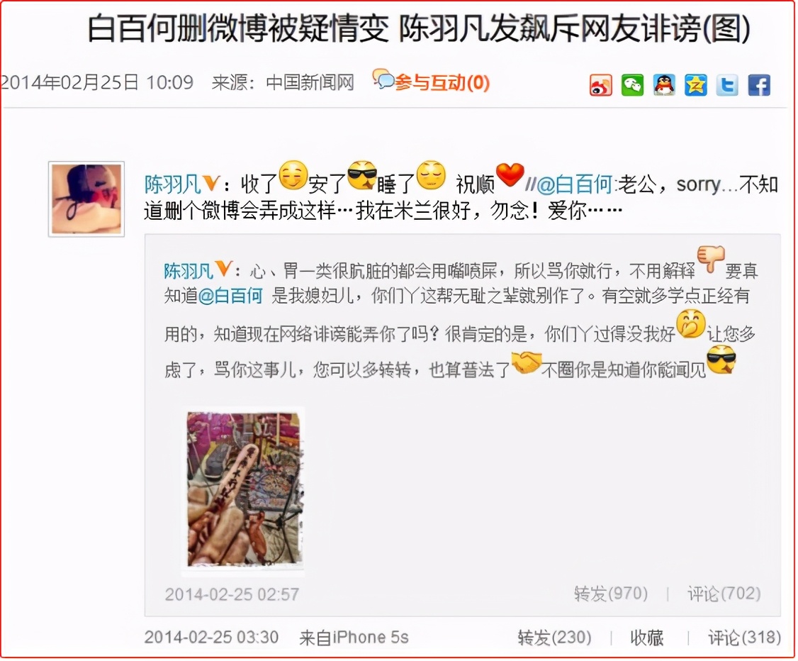Share article on Twitter icon
Image resolution: width=798 pixels, height=661 pixels.
[726, 84]
